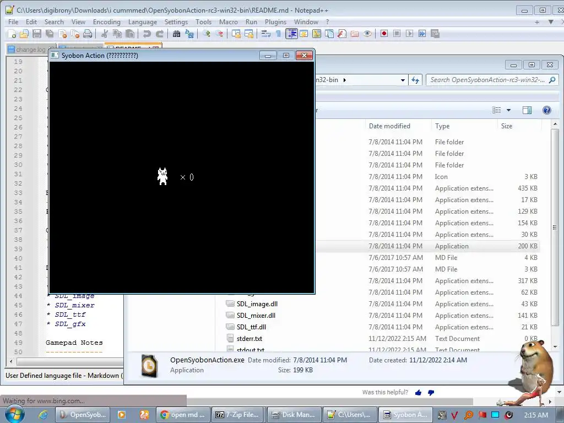
Task: Click the taskbar clock showing 2:15 AM
Action: pos(536,415)
